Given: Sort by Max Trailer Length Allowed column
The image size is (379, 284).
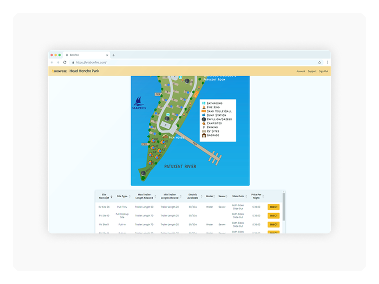Looking at the screenshot, I should 155,196.
